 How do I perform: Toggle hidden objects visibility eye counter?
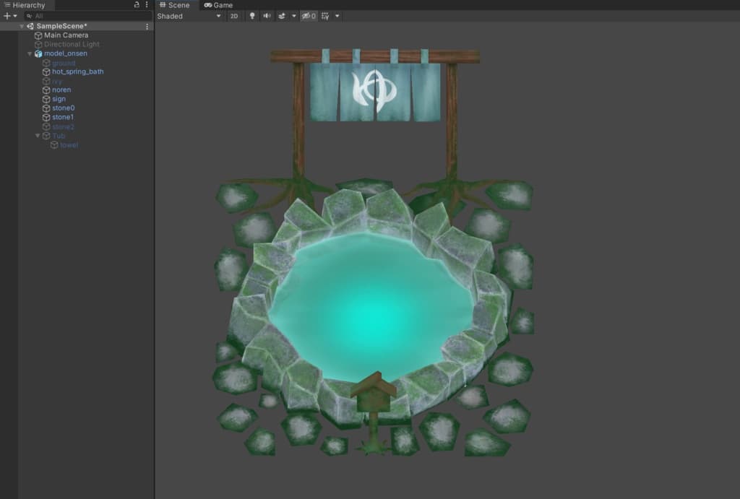click(x=309, y=16)
